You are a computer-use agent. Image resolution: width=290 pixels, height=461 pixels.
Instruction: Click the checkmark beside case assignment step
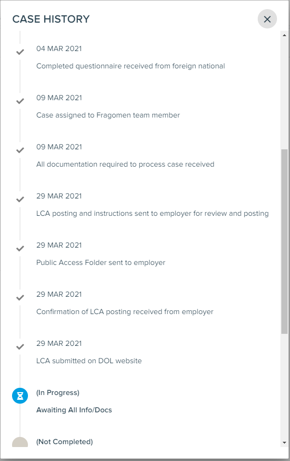coord(20,101)
